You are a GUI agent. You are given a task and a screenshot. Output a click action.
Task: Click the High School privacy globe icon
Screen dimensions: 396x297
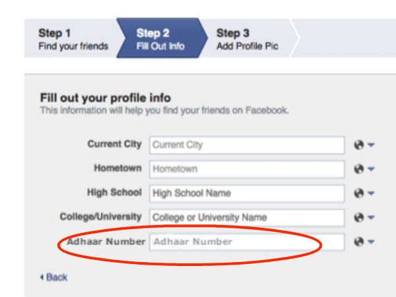click(x=359, y=194)
